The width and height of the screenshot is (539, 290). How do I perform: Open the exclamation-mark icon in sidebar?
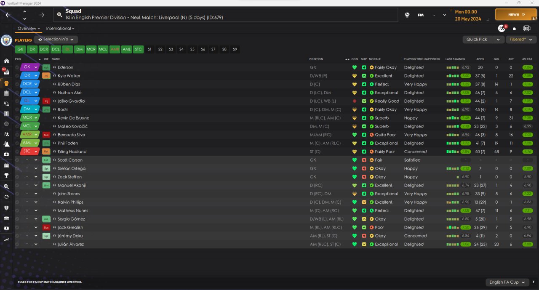point(6,114)
